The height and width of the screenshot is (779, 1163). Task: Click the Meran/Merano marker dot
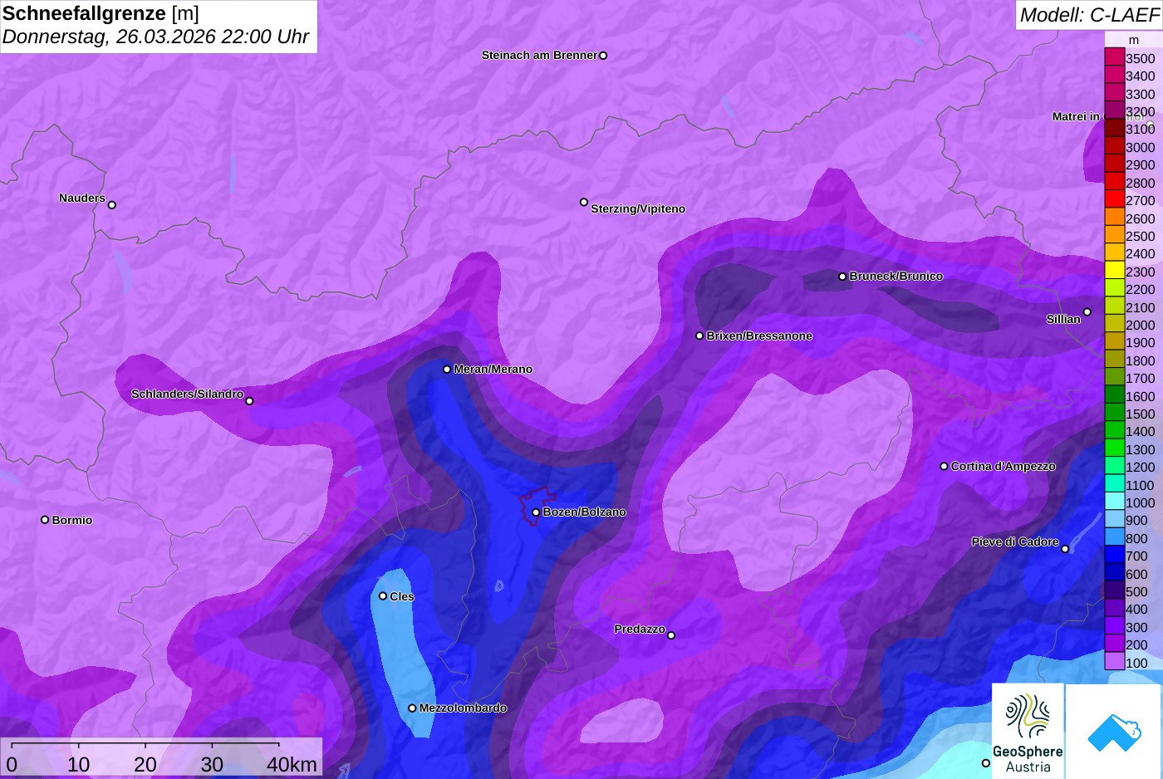[x=447, y=369]
